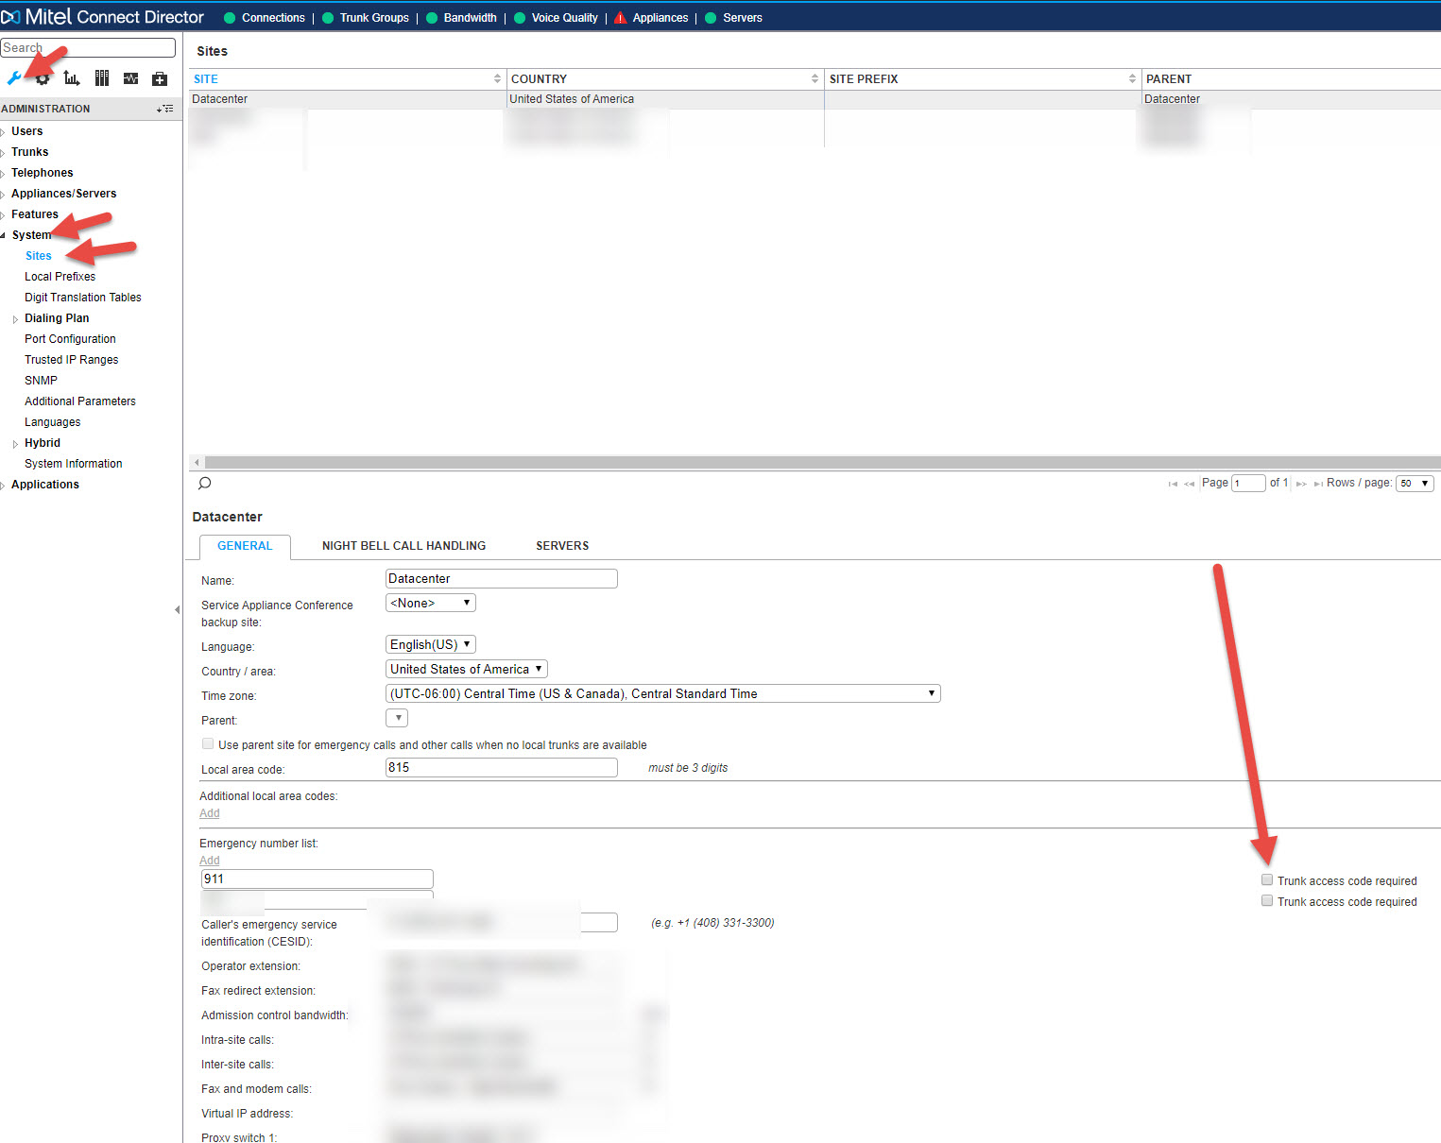Click the 911 emergency number field
1441x1143 pixels.
(x=317, y=879)
